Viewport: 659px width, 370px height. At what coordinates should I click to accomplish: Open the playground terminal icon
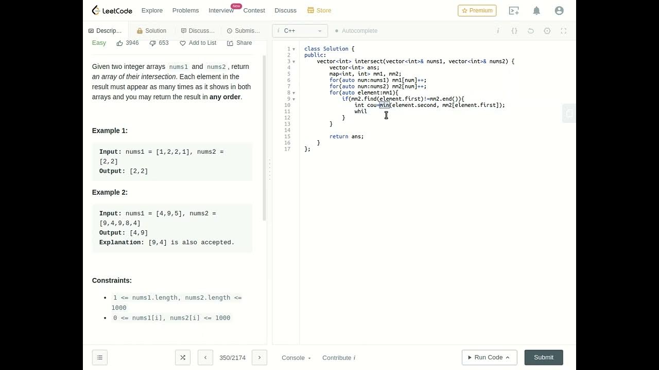[x=513, y=10]
